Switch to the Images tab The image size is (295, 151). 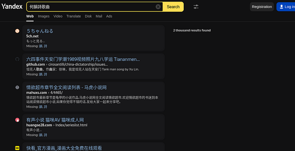pyautogui.click(x=44, y=16)
